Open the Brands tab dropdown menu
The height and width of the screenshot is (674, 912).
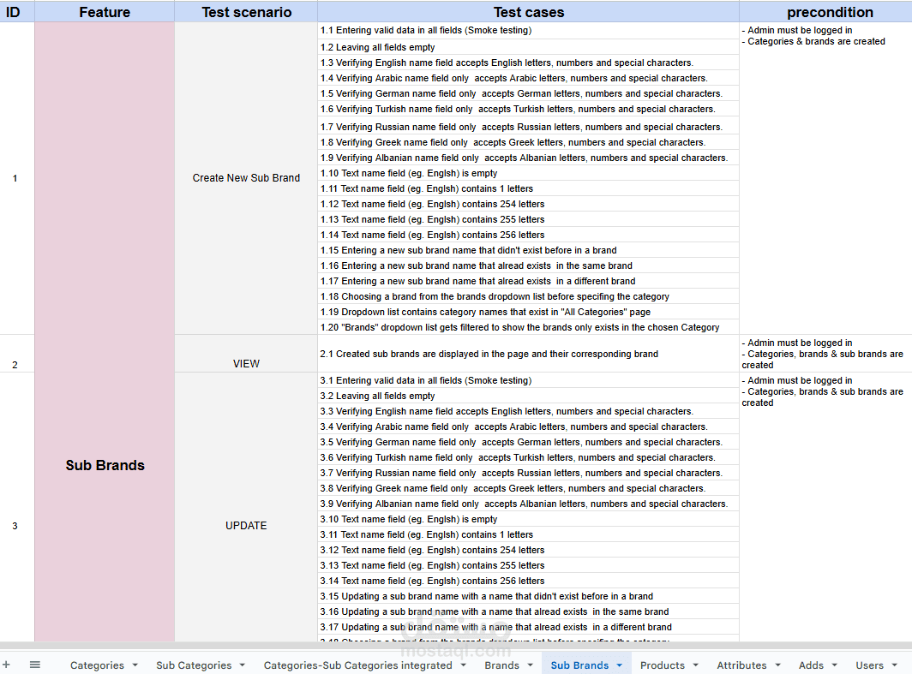tap(531, 665)
